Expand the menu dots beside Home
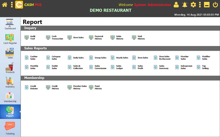 [12, 5]
